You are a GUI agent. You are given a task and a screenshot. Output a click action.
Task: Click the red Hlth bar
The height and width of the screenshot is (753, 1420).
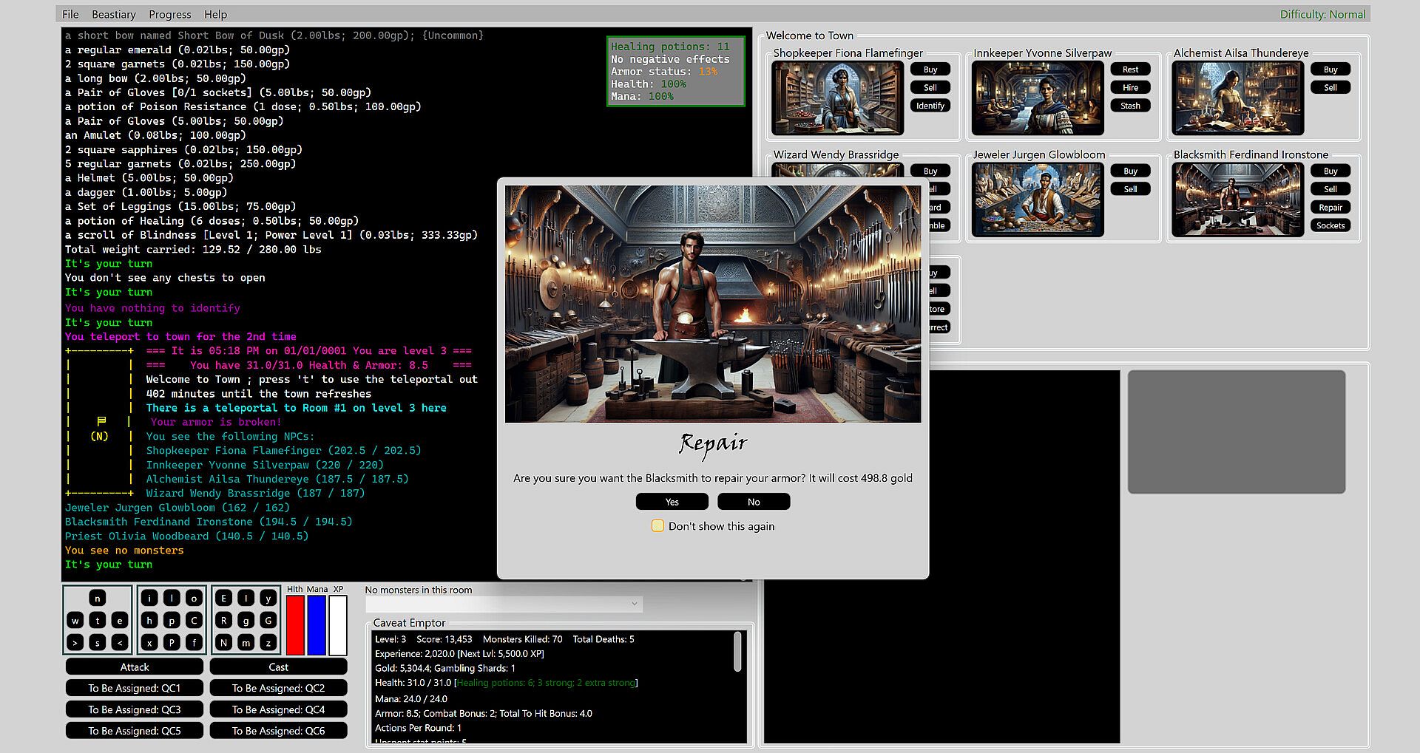tap(295, 625)
